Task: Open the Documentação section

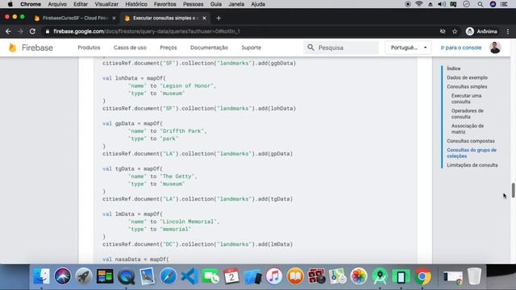Action: click(209, 48)
